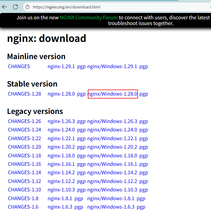Viewport: 211px width, 211px height.
Task: Download nginx/Windows-1.6.3
Action: pos(111,207)
